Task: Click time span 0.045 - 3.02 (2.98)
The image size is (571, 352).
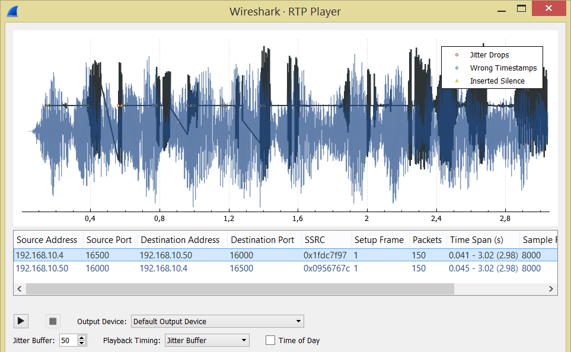Action: tap(483, 268)
